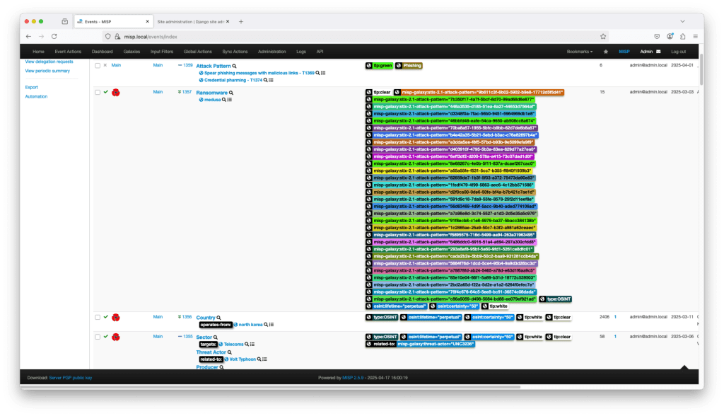Click the list icon beside medusa
Image resolution: width=724 pixels, height=416 pixels.
pyautogui.click(x=230, y=100)
